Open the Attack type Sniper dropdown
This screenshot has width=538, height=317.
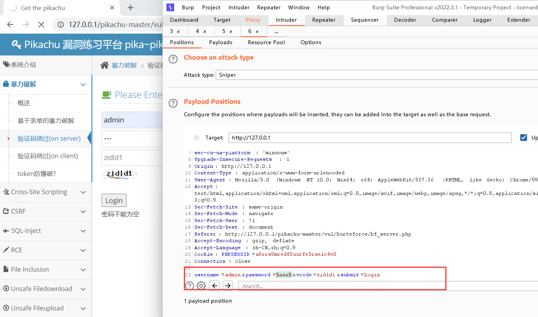coord(377,75)
